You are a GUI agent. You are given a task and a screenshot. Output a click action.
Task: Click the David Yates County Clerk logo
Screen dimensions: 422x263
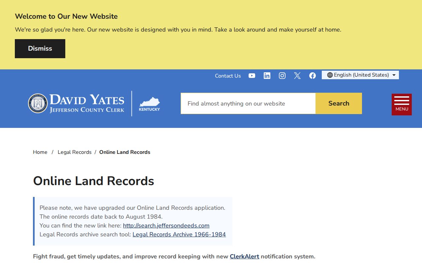(76, 104)
